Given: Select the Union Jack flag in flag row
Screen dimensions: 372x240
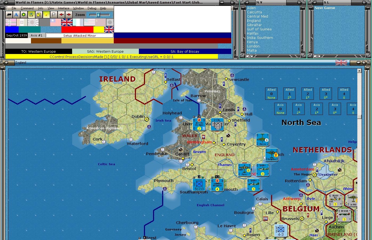Looking at the screenshot, I should coord(67,22).
